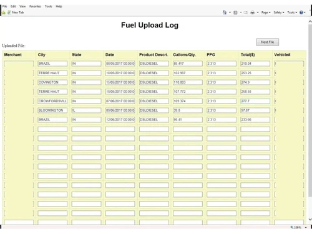Click the blue Help question-mark icon
This screenshot has width=312, height=234.
tap(301, 12)
